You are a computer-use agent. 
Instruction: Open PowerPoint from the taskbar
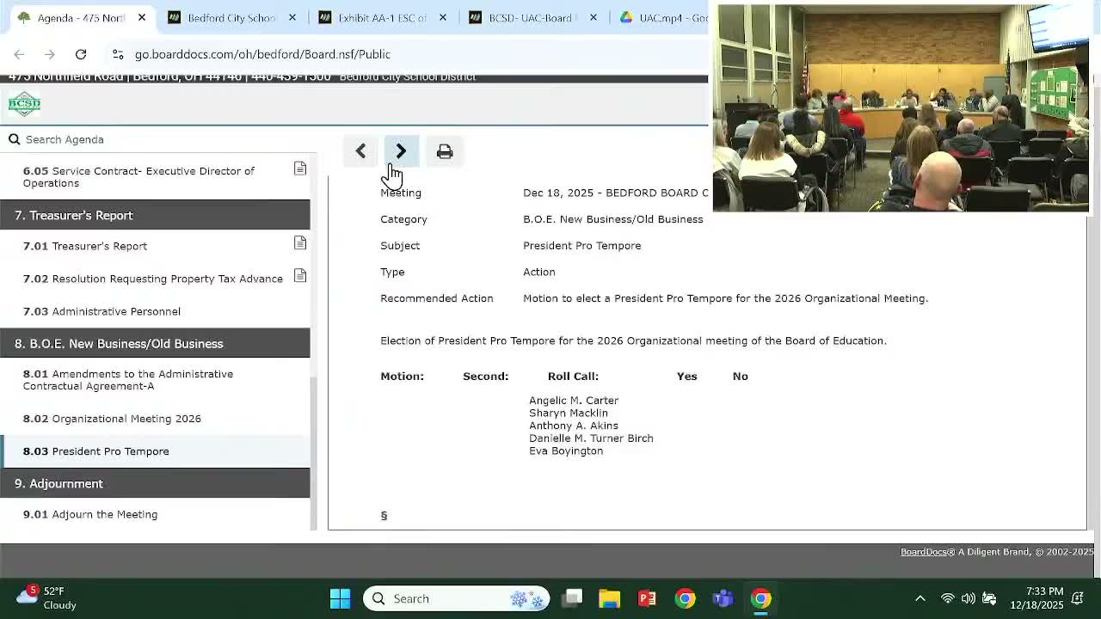[x=647, y=598]
